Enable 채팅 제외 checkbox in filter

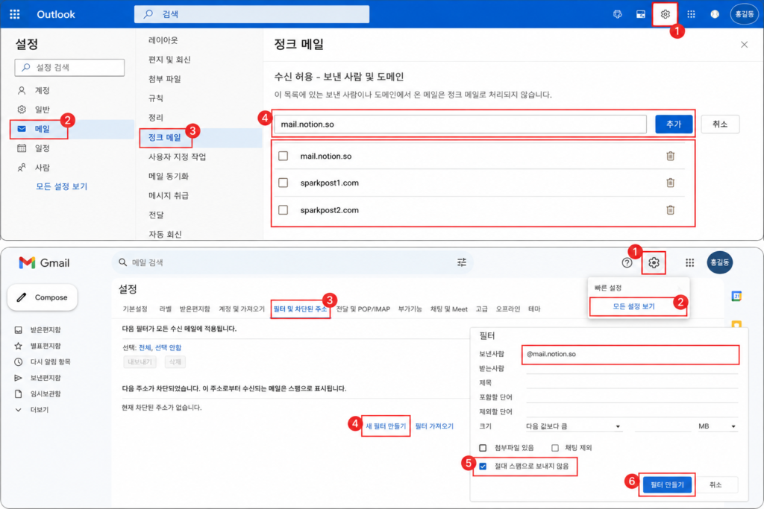(x=555, y=448)
